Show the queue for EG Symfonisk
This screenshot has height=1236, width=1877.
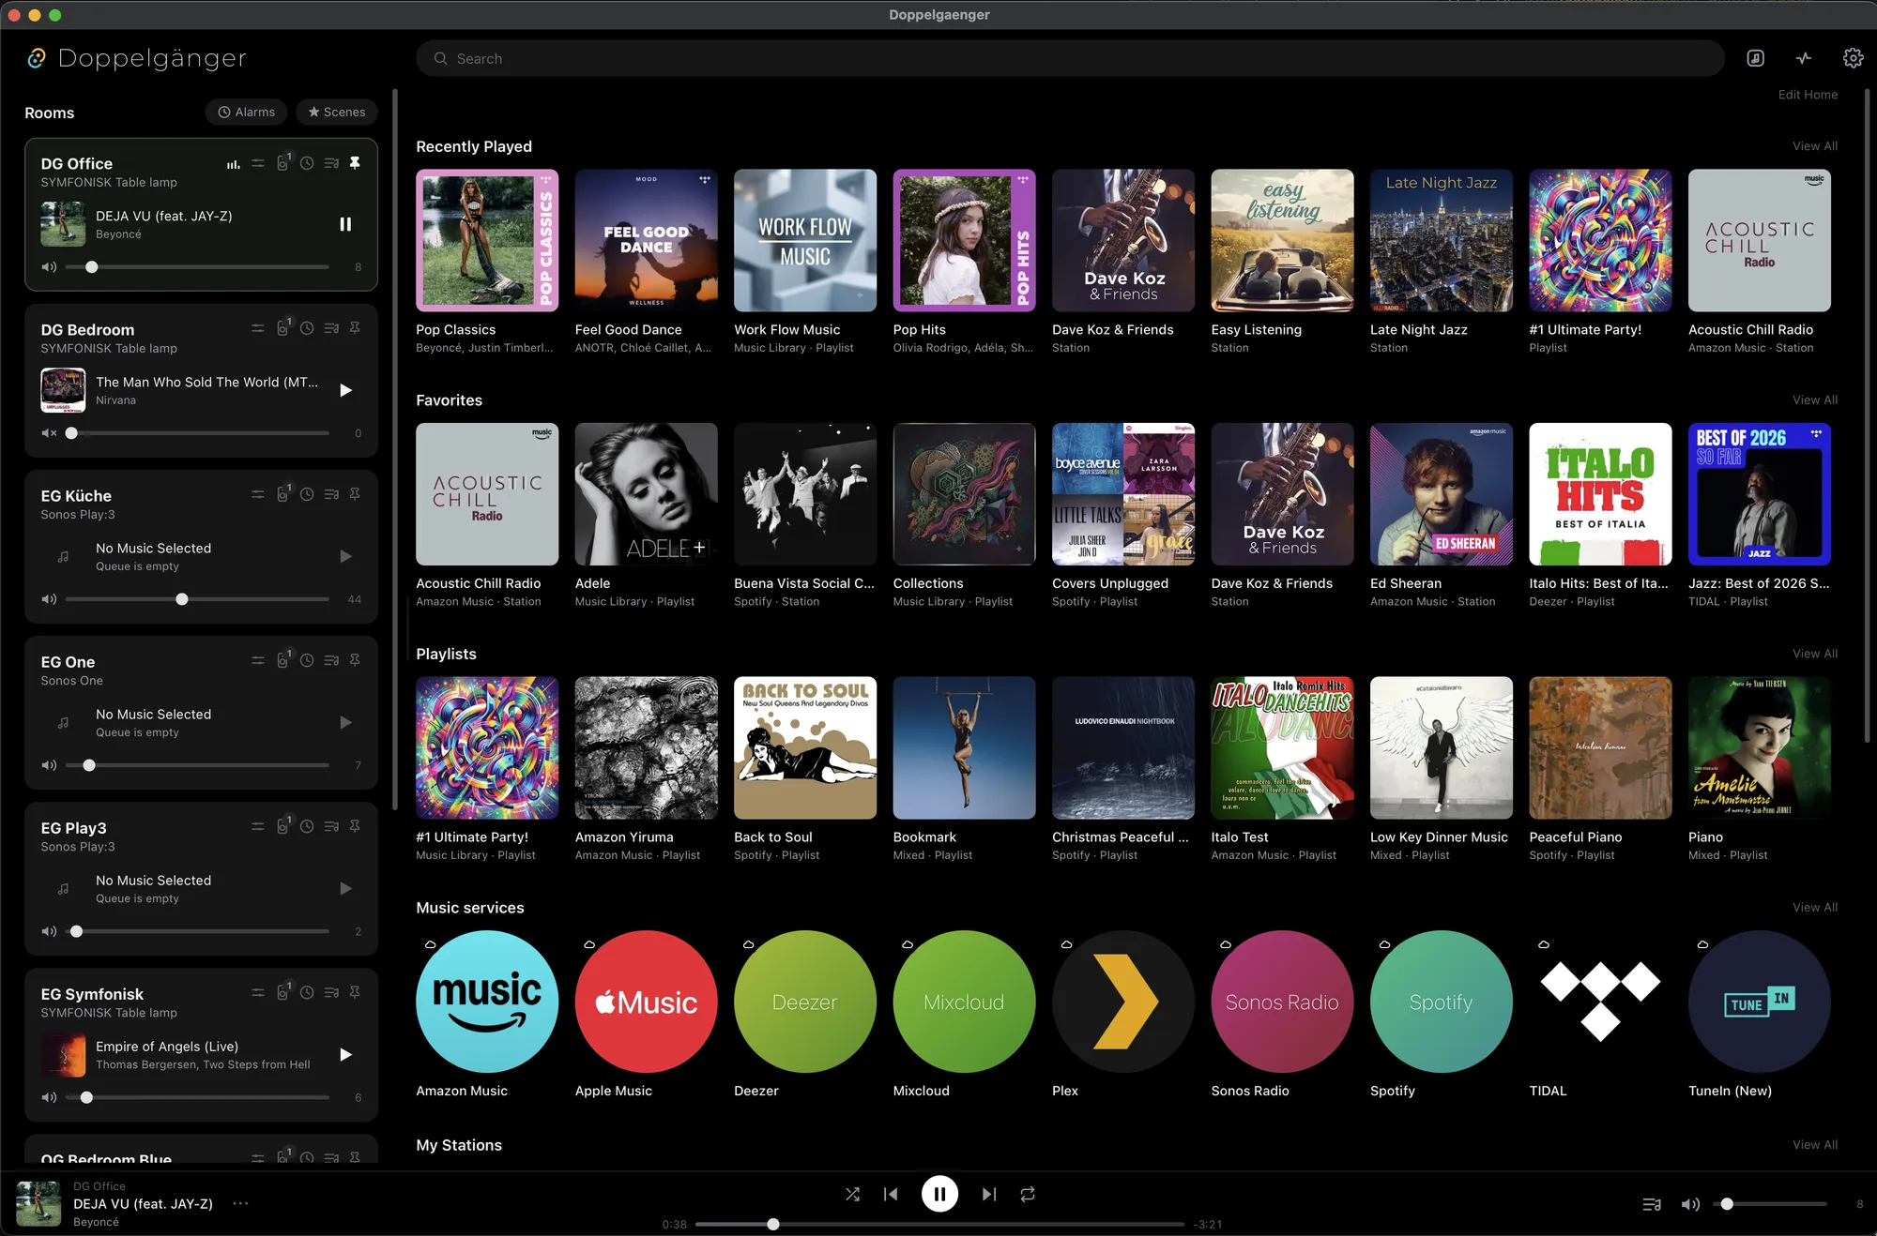click(x=331, y=992)
